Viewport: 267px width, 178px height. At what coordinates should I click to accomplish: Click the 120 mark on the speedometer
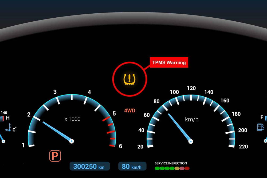191,88
